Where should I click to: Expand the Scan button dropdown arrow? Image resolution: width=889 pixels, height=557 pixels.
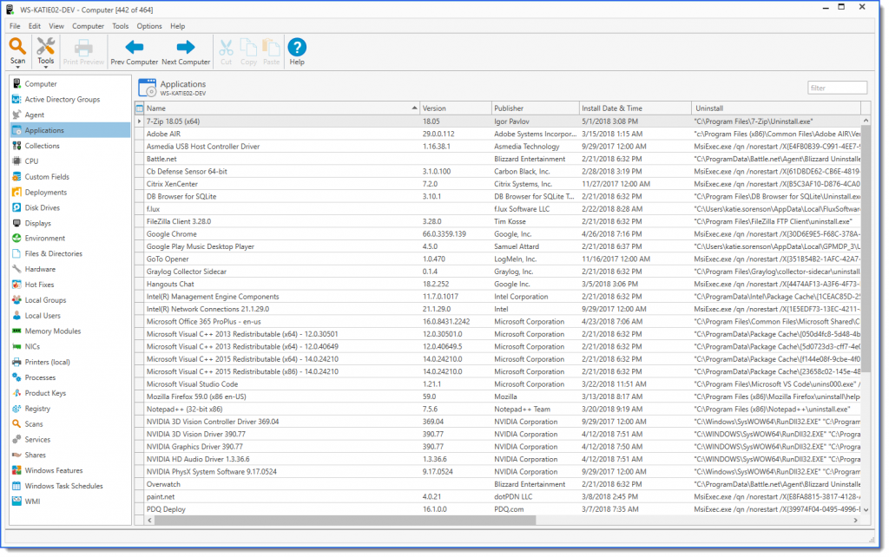(17, 68)
